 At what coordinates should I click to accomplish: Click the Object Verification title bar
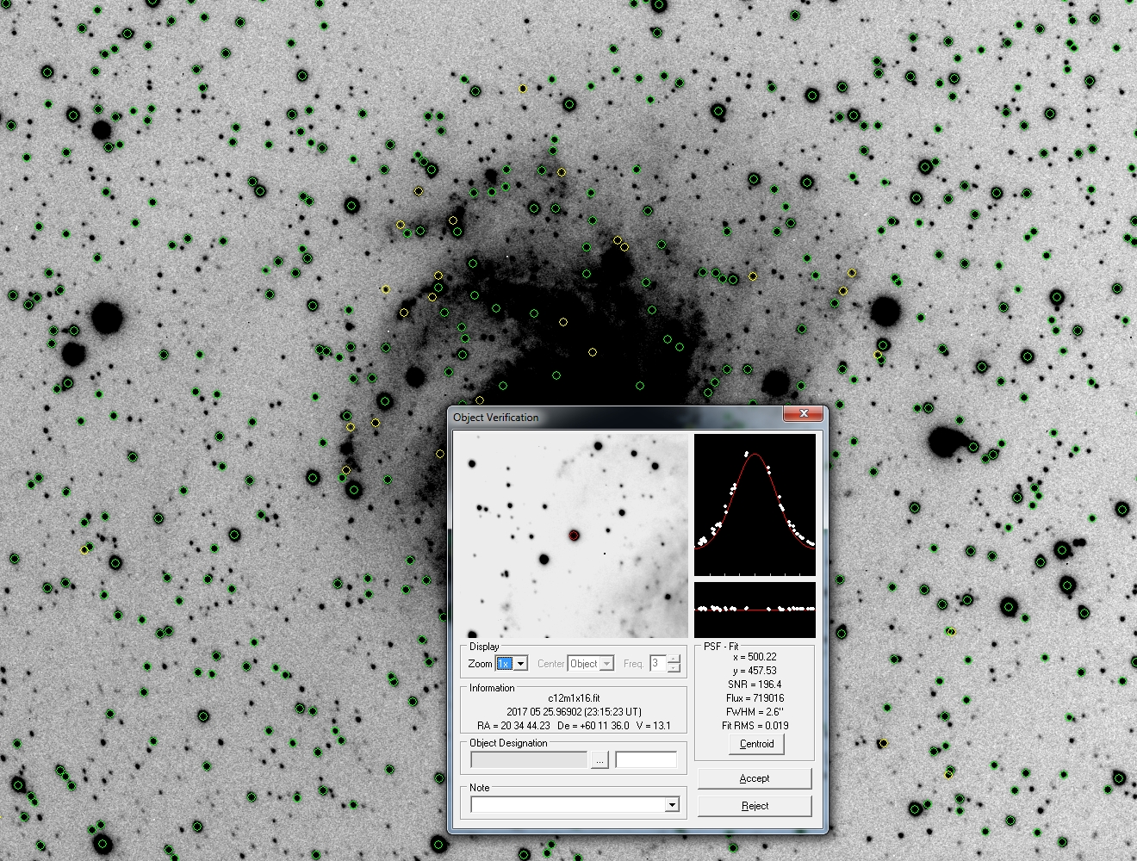tap(603, 417)
